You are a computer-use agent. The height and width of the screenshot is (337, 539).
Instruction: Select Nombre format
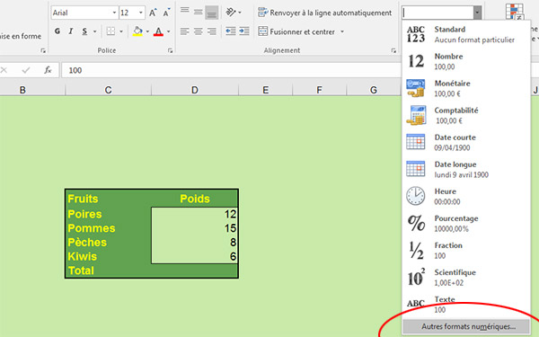tap(465, 61)
